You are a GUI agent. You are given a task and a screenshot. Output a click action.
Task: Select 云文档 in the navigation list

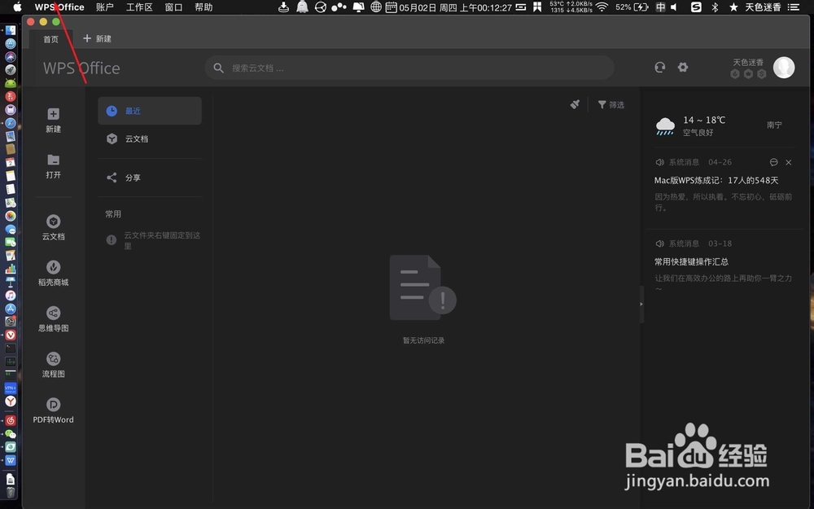[x=150, y=138]
